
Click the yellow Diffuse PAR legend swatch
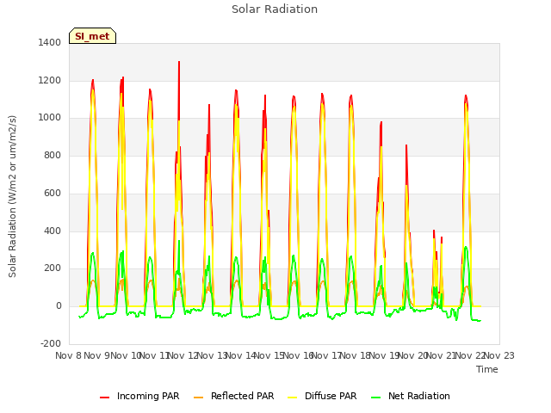click(292, 398)
